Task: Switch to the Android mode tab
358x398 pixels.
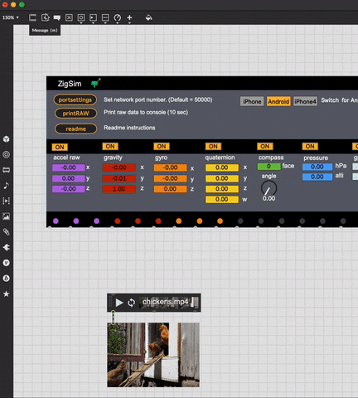Action: (x=278, y=101)
